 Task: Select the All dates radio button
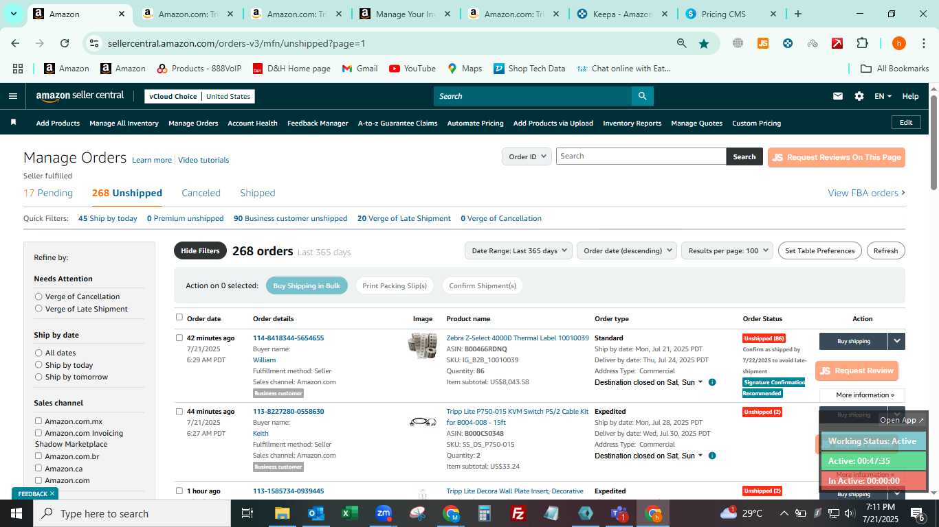[x=38, y=353]
